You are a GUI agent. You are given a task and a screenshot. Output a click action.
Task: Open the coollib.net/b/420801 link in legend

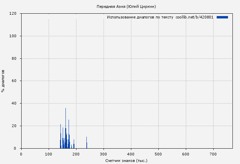[x=194, y=17]
